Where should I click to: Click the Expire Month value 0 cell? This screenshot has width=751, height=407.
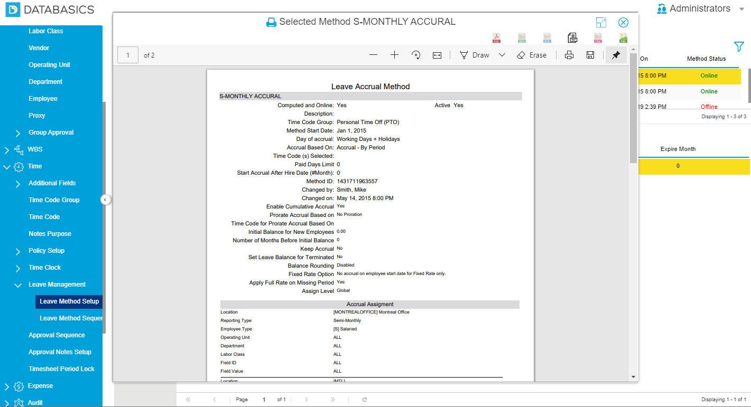coord(678,166)
